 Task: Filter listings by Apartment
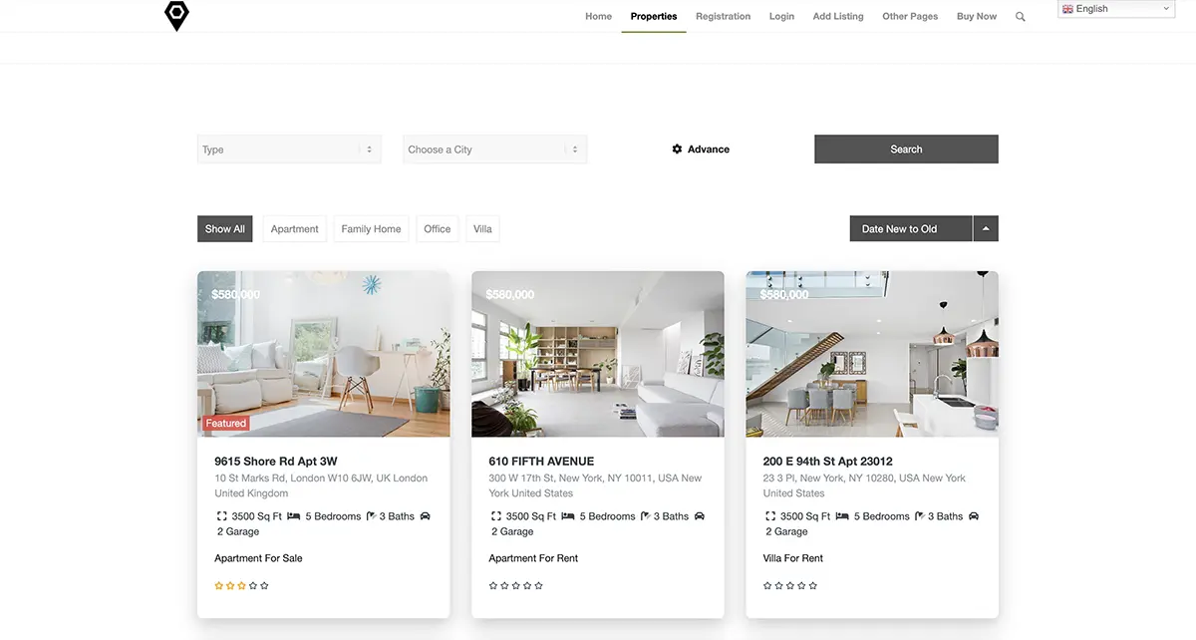(x=295, y=229)
